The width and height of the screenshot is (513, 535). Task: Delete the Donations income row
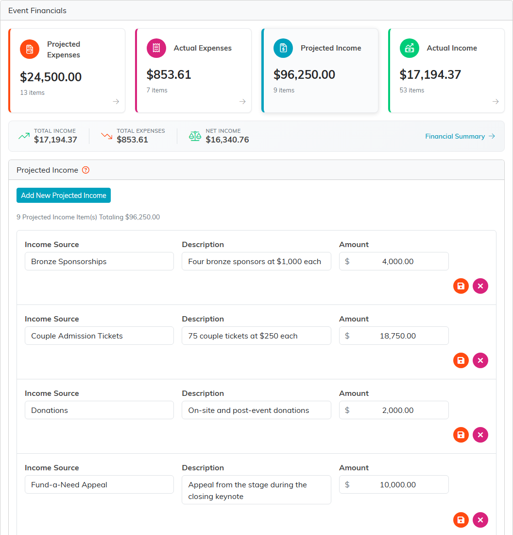point(480,435)
